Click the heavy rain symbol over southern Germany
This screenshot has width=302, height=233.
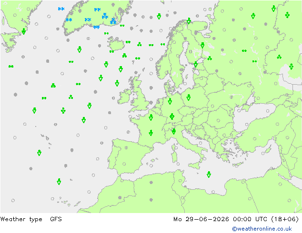tap(172, 116)
